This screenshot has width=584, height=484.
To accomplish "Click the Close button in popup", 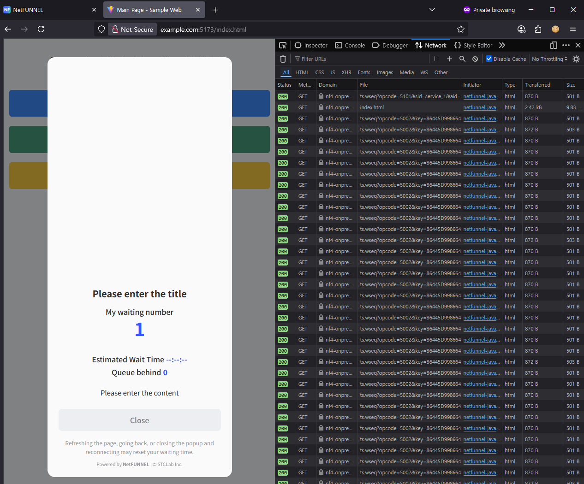I will point(139,420).
